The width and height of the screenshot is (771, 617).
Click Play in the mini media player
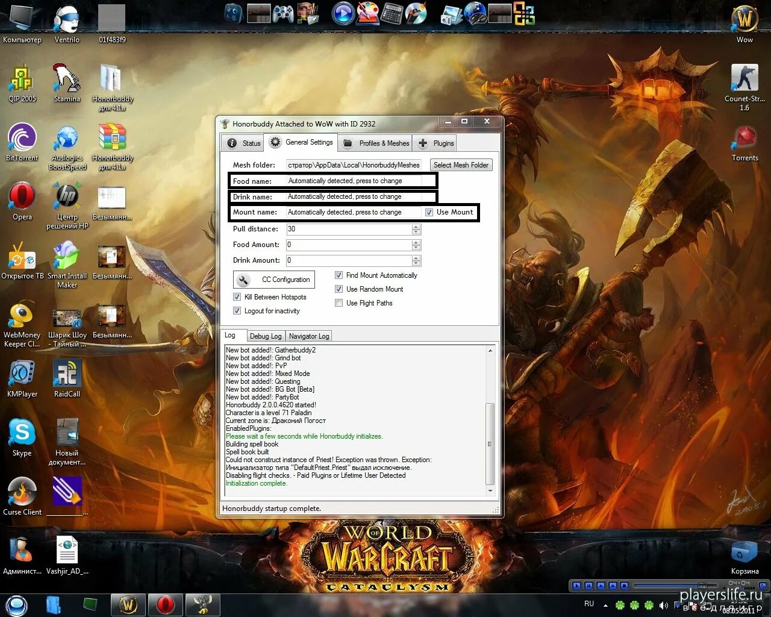click(x=576, y=586)
